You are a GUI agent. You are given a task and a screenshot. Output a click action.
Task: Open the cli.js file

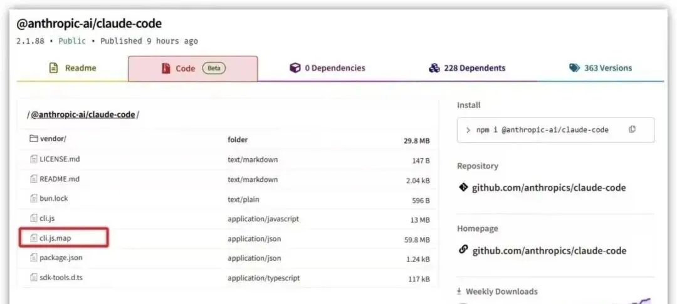pyautogui.click(x=47, y=218)
